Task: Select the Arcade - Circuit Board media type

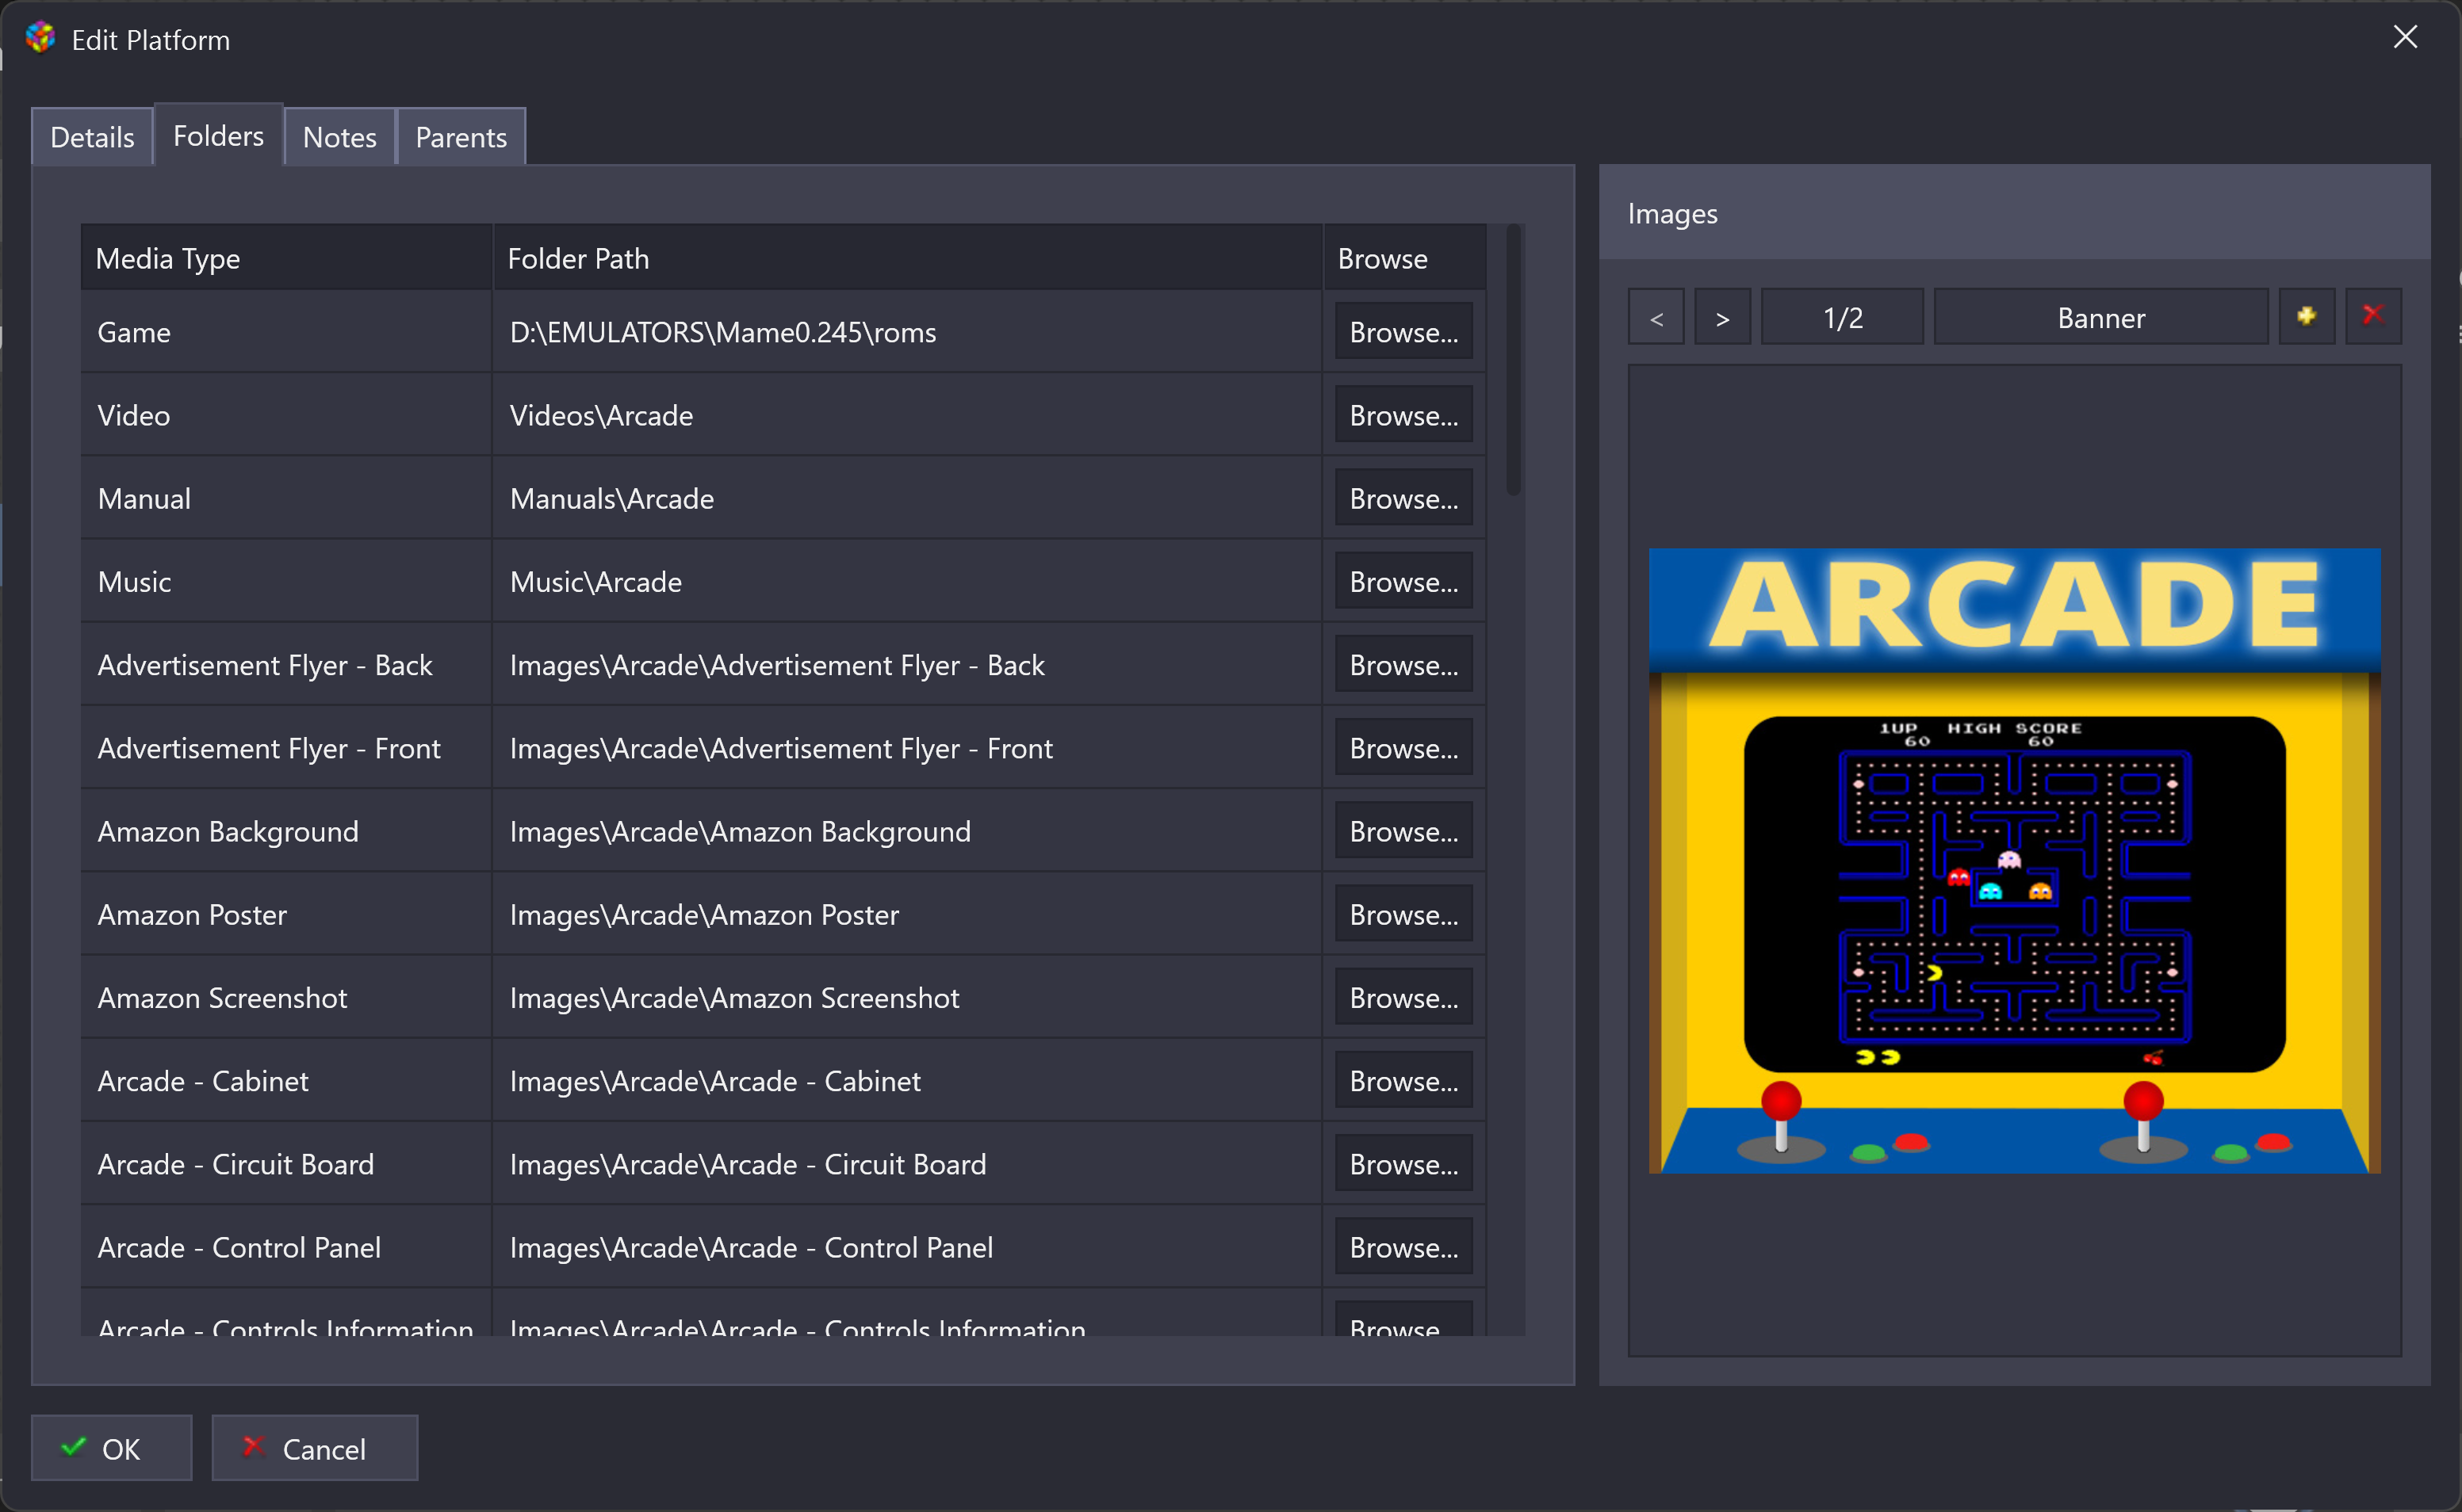Action: [x=286, y=1164]
